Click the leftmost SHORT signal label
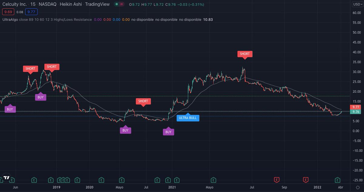 (30, 68)
